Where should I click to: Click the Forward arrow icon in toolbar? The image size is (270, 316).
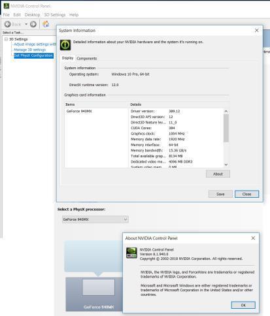[33, 24]
